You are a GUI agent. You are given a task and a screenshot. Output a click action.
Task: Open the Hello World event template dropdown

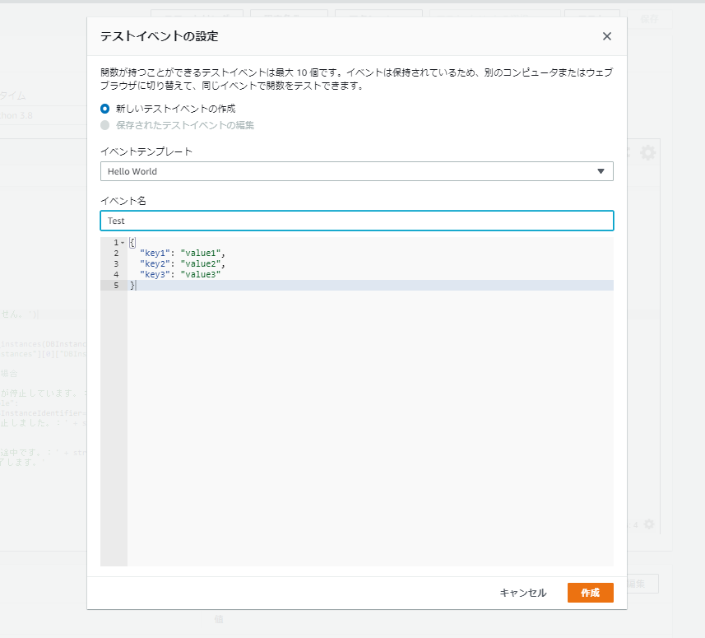(356, 171)
